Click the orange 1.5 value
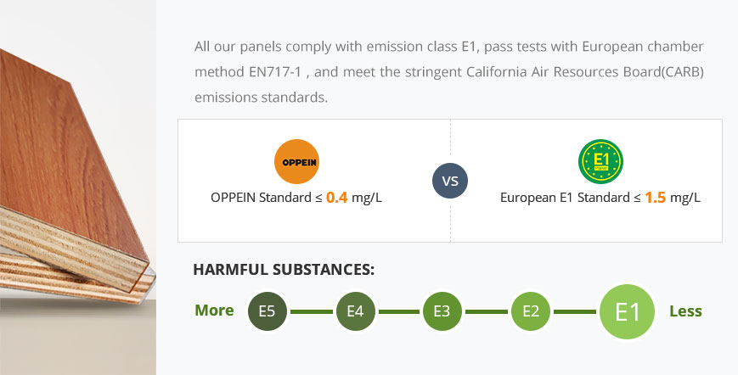The width and height of the screenshot is (738, 375). pyautogui.click(x=655, y=198)
